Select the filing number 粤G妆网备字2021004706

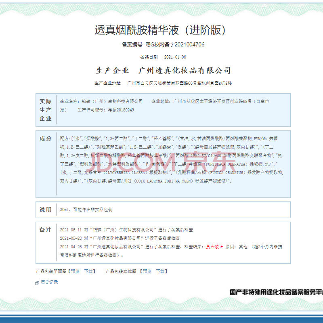(174, 45)
